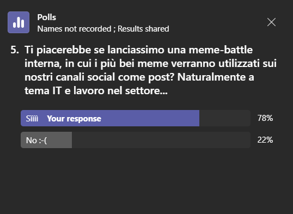Click the "Your response" label
The height and width of the screenshot is (214, 293).
74,119
